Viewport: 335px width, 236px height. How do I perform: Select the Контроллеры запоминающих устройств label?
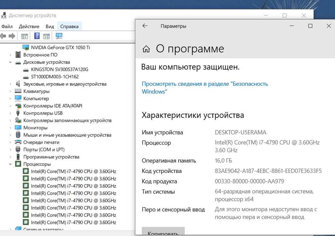click(x=67, y=121)
